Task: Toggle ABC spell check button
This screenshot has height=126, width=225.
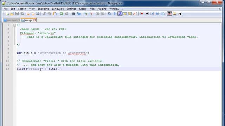Action: pyautogui.click(x=169, y=14)
